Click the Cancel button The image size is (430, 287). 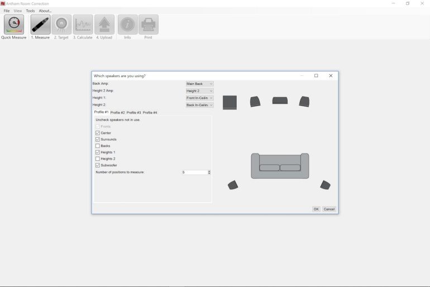coord(329,209)
